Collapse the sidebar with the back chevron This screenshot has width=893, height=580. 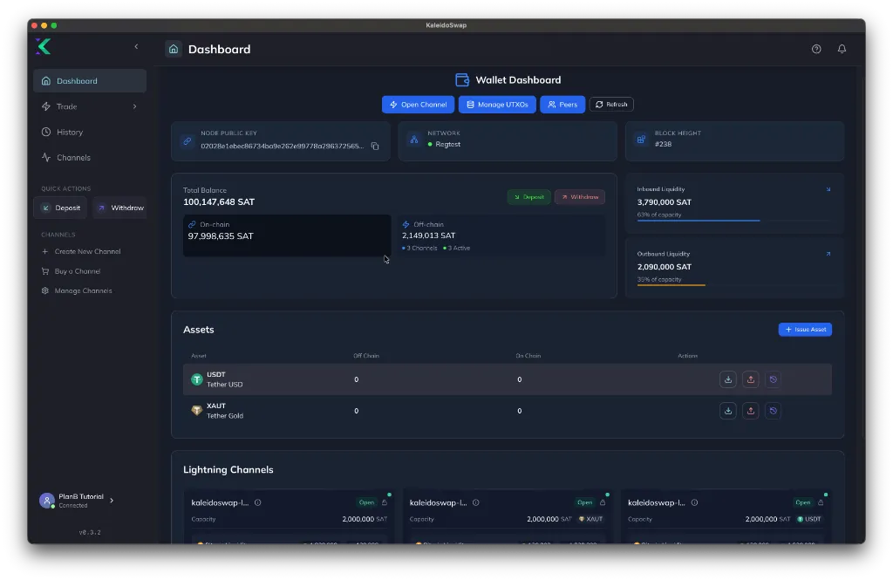pyautogui.click(x=136, y=47)
